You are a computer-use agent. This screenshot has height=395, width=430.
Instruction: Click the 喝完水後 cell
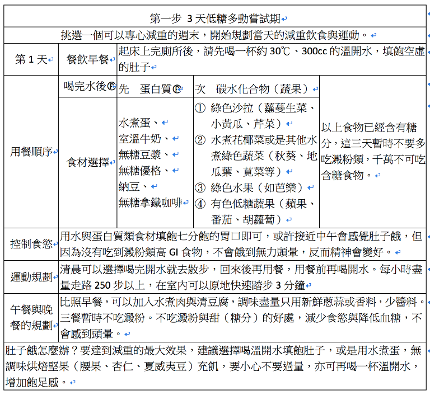[x=87, y=87]
